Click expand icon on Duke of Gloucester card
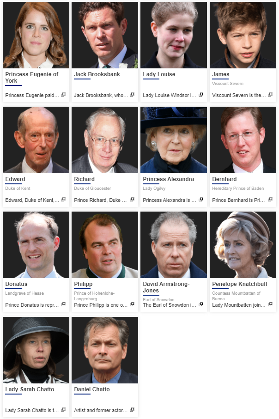Screen dimensions: 279x419 point(132,200)
